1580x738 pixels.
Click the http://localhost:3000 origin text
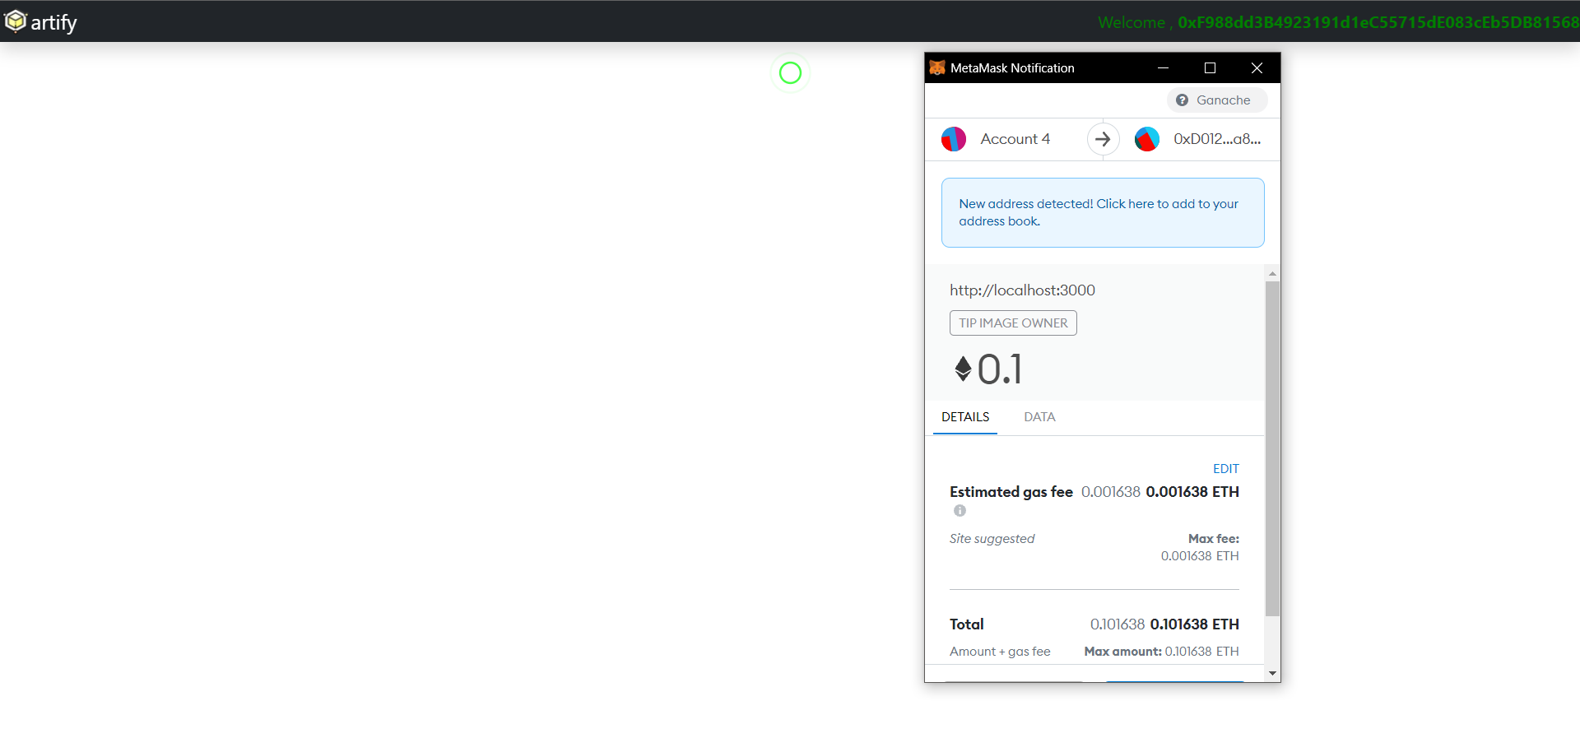[x=1022, y=290]
